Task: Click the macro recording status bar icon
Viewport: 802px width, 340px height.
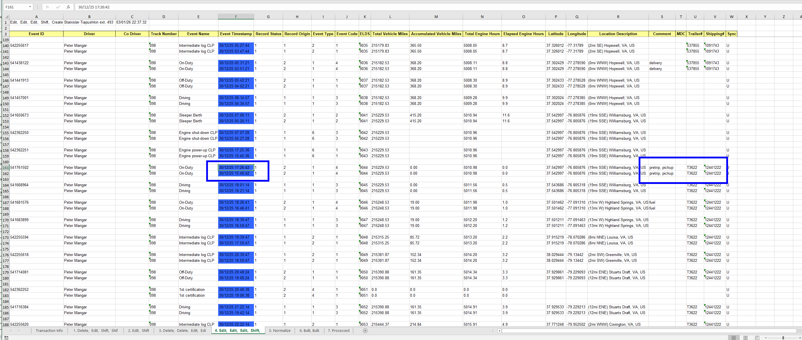Action: (x=6, y=337)
